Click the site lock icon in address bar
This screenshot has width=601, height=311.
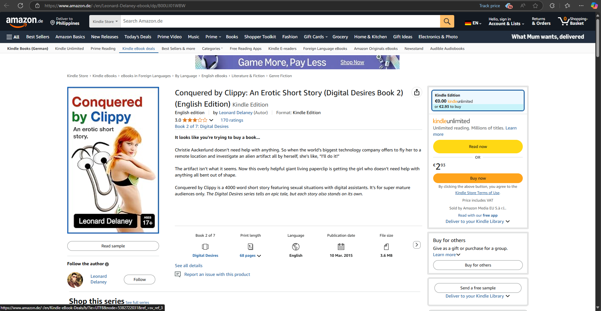37,6
